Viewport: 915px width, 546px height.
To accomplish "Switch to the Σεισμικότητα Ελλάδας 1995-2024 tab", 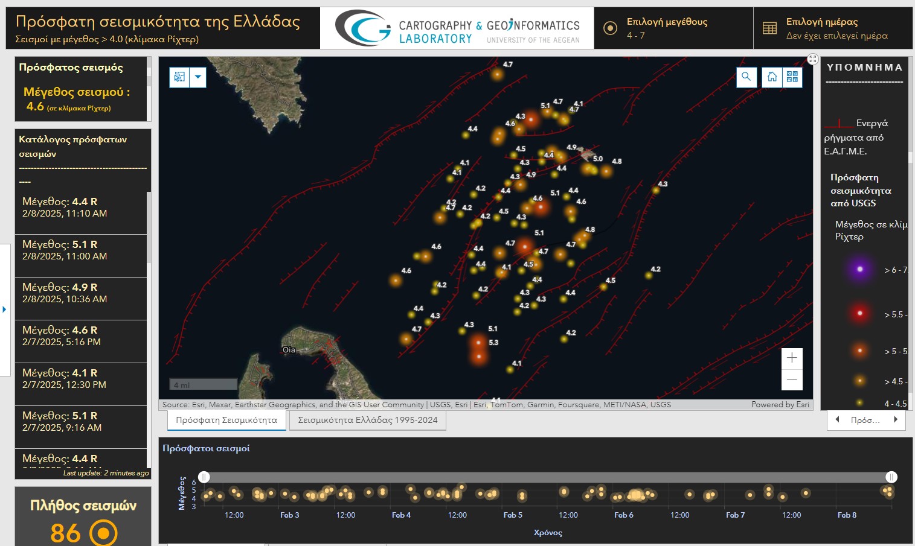I will coord(367,421).
